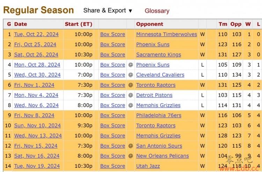Click the Philadelphia 76ers opponent link
This screenshot has height=172, width=262.
pos(159,115)
